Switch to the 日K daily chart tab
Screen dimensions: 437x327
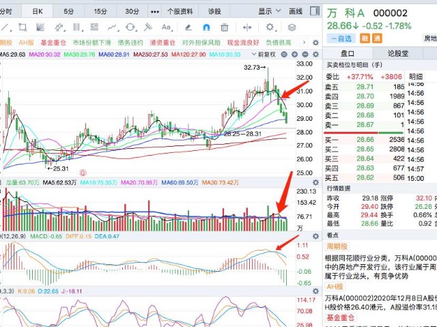(x=37, y=12)
